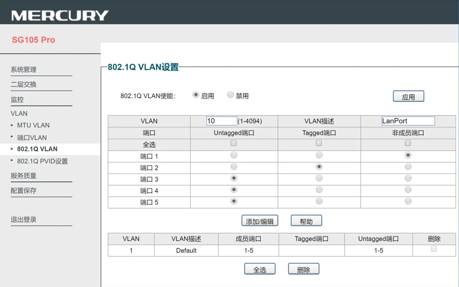Image resolution: width=459 pixels, height=287 pixels.
Task: Select 禁用 for 802.1Q VLAN
Action: pos(231,95)
